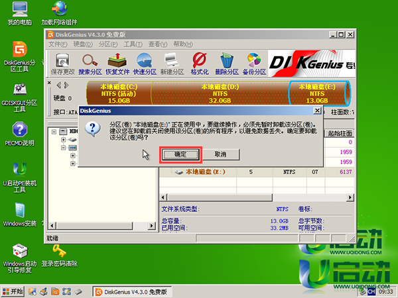Screen dimensions: 398x298
Task: Open the 工具(T) menu
Action: 133,44
